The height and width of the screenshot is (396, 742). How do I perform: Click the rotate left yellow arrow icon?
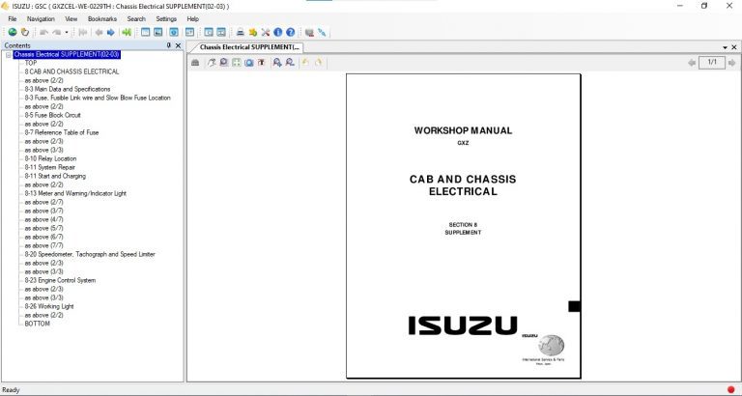(305, 63)
